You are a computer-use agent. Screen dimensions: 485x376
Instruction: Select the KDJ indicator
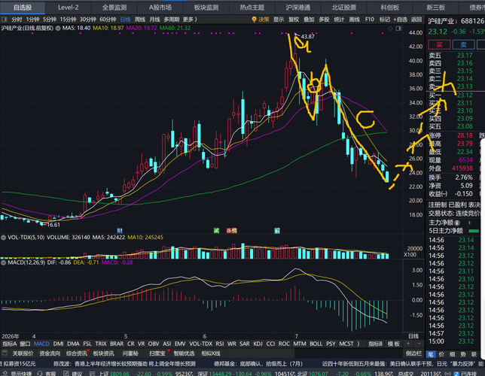(x=258, y=344)
